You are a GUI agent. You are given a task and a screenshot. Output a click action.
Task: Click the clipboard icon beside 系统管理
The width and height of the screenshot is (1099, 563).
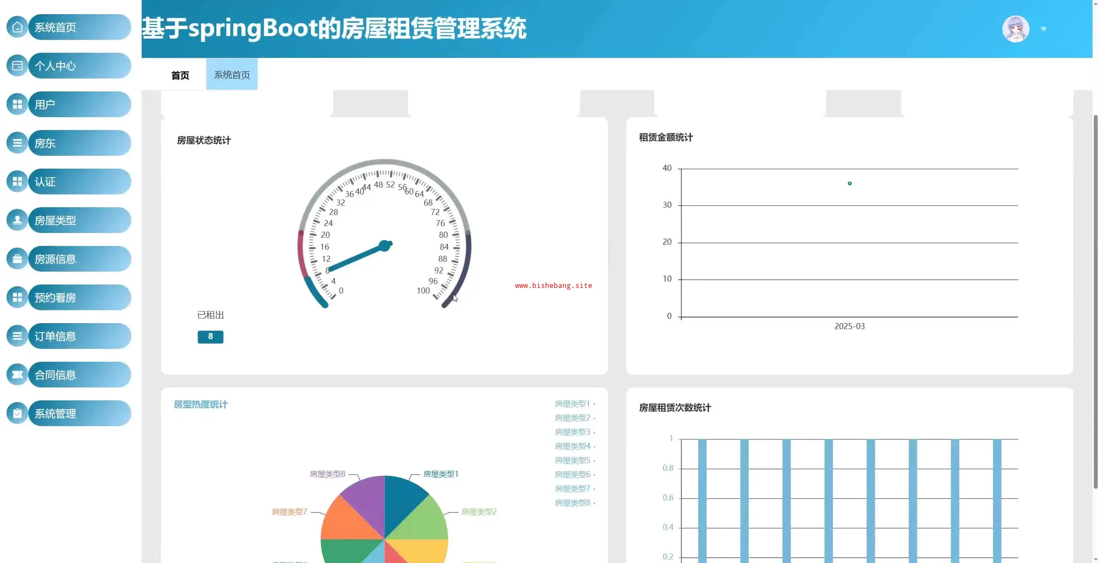tap(17, 413)
